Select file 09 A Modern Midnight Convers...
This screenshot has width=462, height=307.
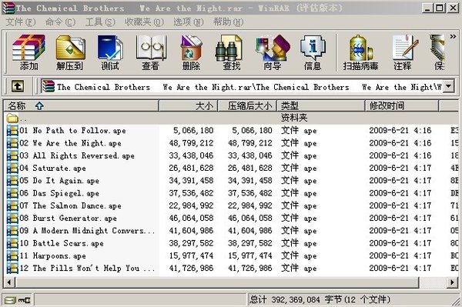pos(231,231)
